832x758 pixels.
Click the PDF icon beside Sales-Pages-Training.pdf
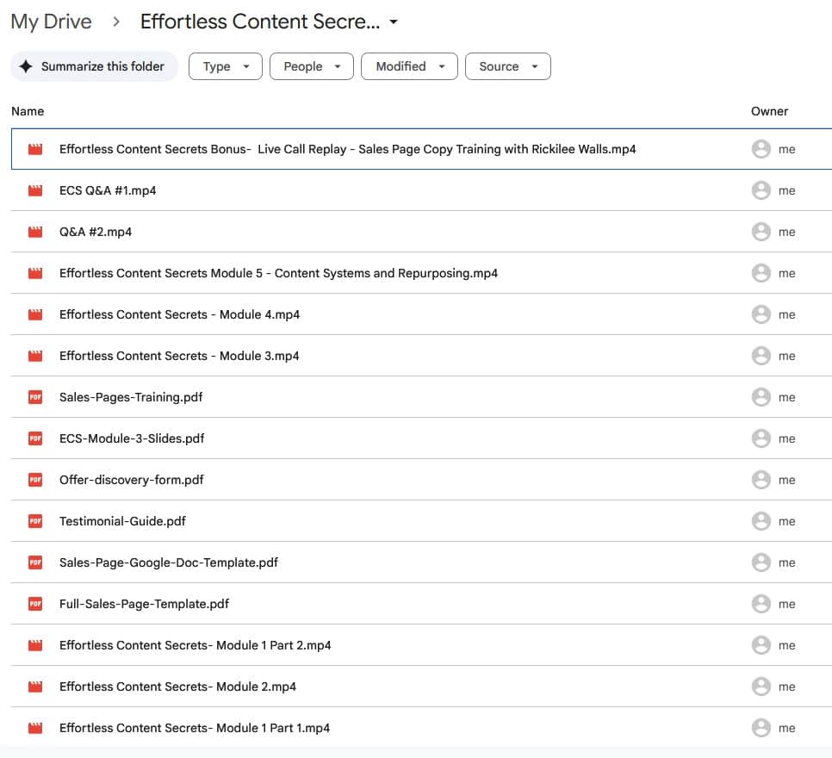pyautogui.click(x=35, y=397)
